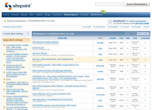Jump to the Last page of listings
152x110 pixels.
pyautogui.click(x=146, y=33)
